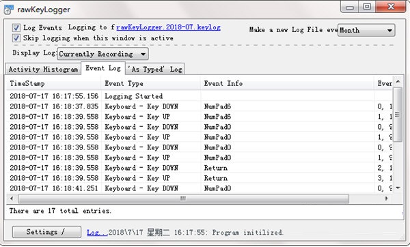Click the partially visible Ever column header
The image size is (410, 247).
[x=383, y=83]
